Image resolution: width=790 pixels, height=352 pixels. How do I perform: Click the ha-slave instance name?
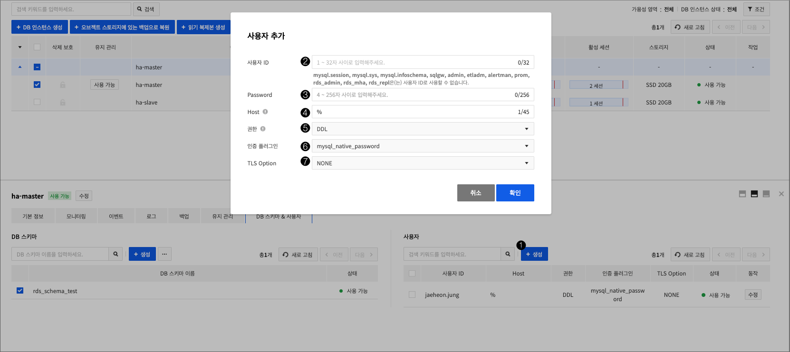tap(146, 102)
